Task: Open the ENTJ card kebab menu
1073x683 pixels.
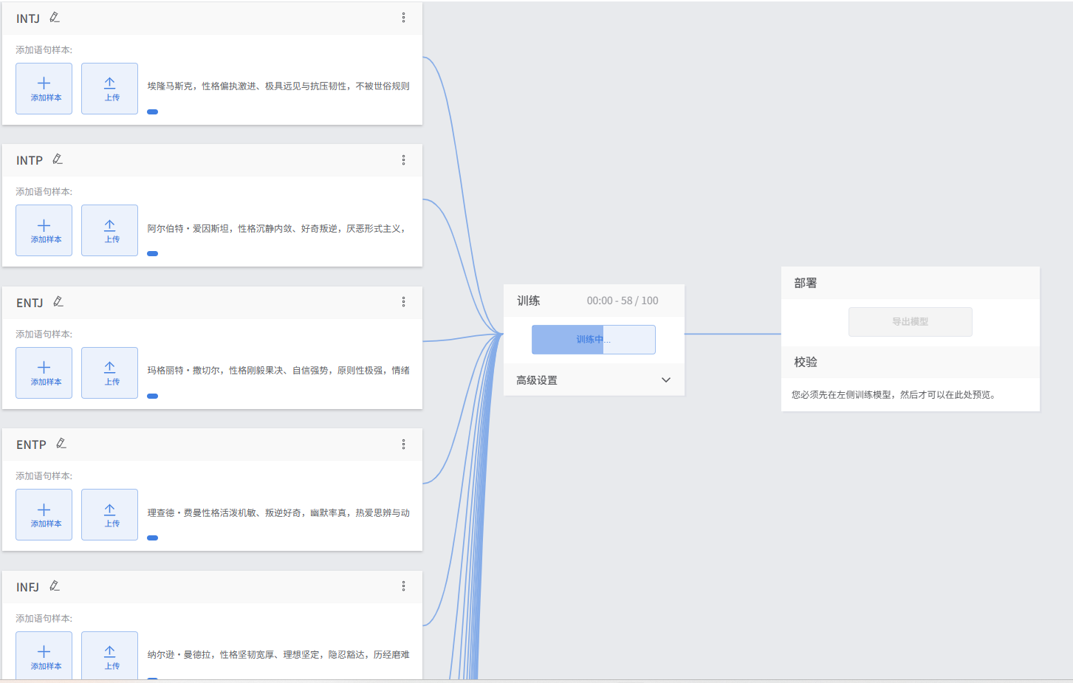Action: click(x=403, y=302)
